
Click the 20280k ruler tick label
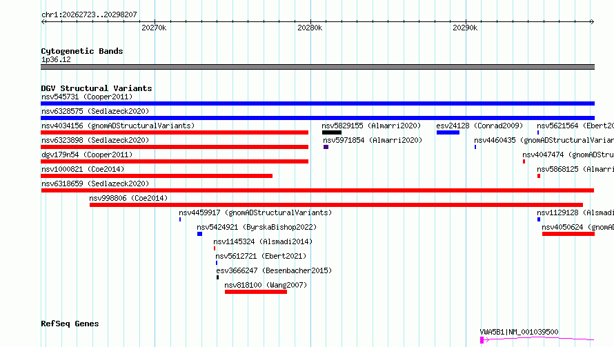[x=310, y=28]
